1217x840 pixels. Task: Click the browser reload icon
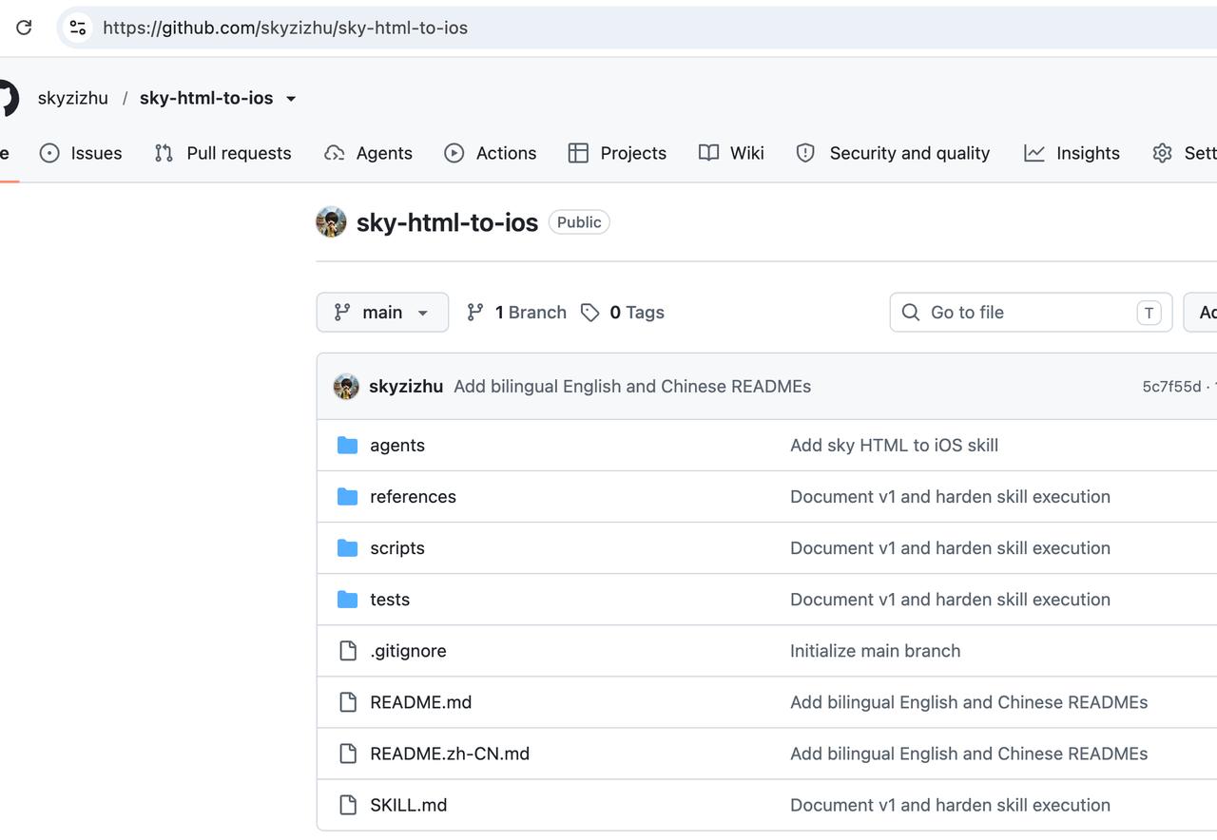24,28
